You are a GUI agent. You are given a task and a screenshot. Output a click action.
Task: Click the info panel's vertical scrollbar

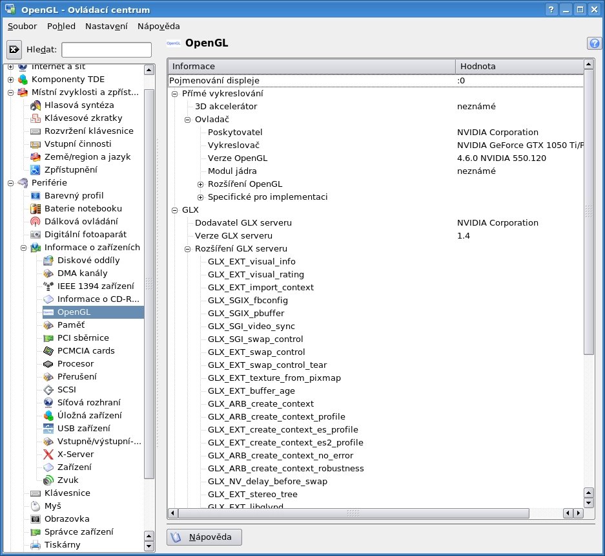(x=588, y=212)
